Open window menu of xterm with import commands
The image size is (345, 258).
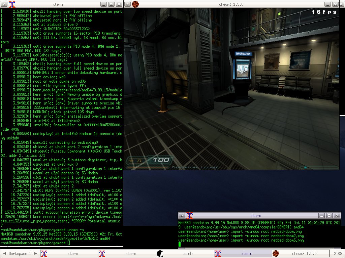coord(182,215)
